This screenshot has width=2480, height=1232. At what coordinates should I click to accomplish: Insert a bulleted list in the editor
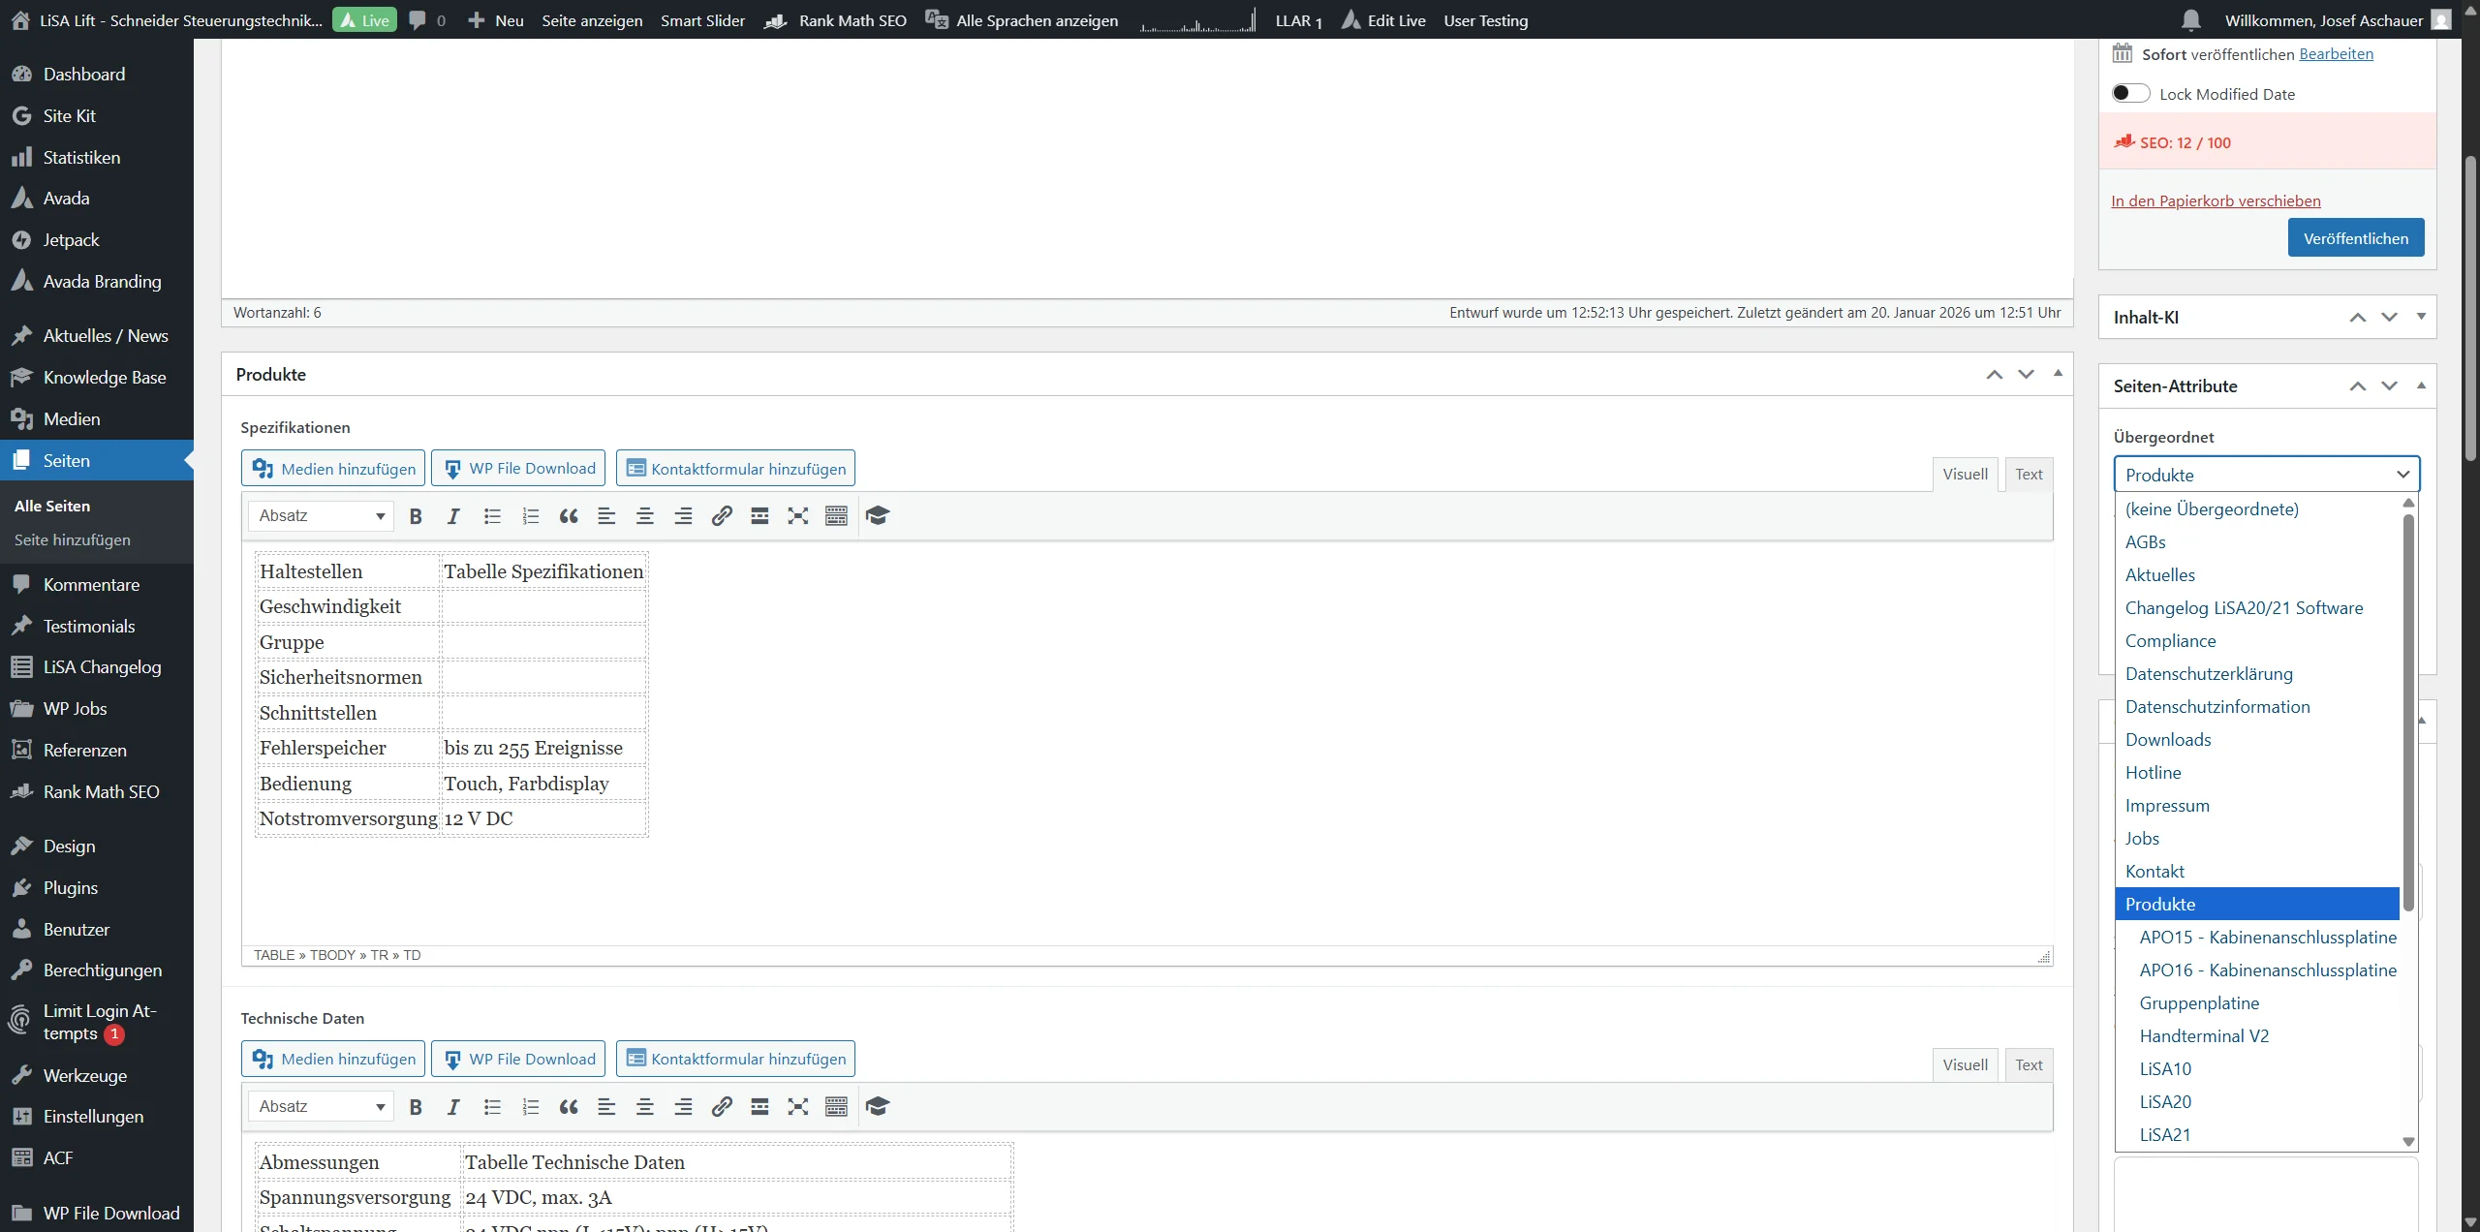pos(492,515)
